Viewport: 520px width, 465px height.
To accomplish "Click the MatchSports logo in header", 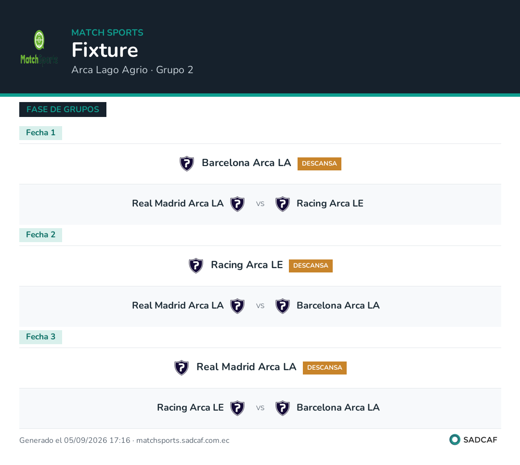I will tap(39, 48).
